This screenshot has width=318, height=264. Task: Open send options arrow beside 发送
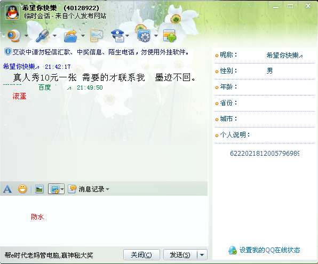pyautogui.click(x=202, y=255)
